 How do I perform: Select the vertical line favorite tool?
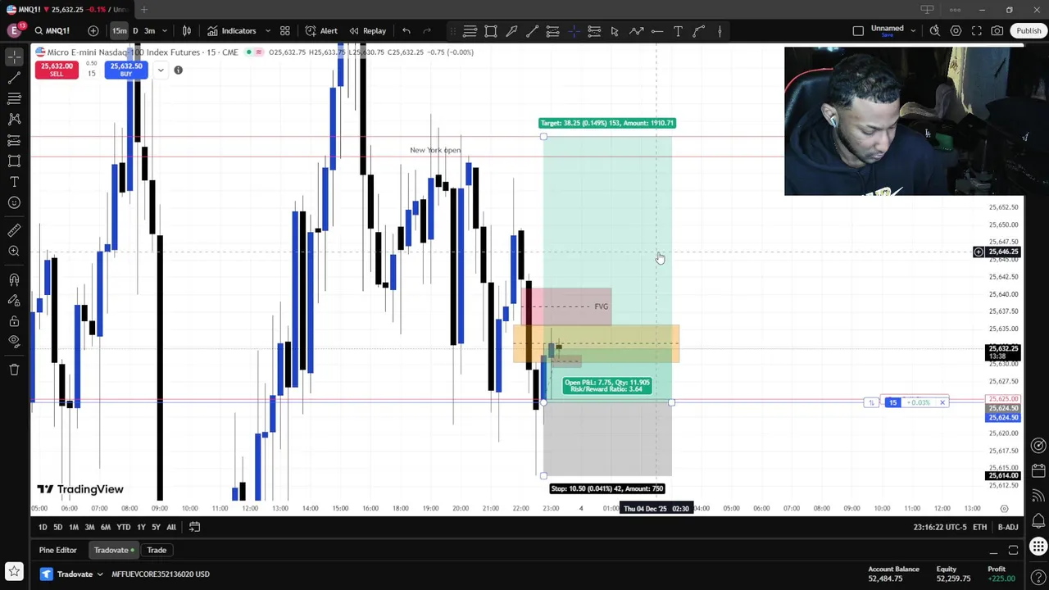(720, 31)
